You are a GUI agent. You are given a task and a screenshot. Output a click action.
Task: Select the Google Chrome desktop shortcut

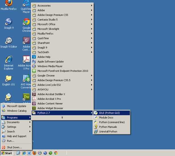[x=27, y=25]
